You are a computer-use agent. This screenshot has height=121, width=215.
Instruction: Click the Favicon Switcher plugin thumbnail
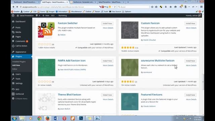(x=46, y=30)
